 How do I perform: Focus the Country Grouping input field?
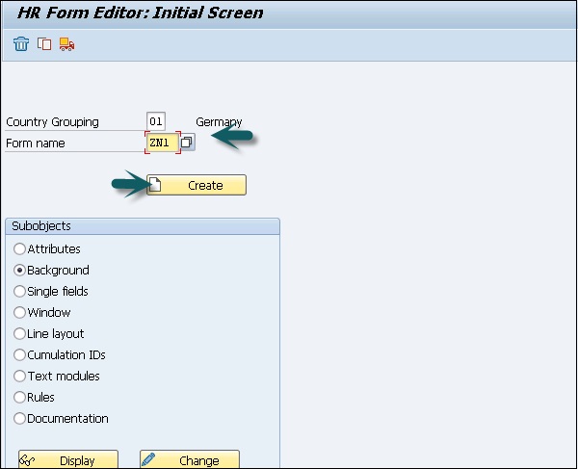155,122
